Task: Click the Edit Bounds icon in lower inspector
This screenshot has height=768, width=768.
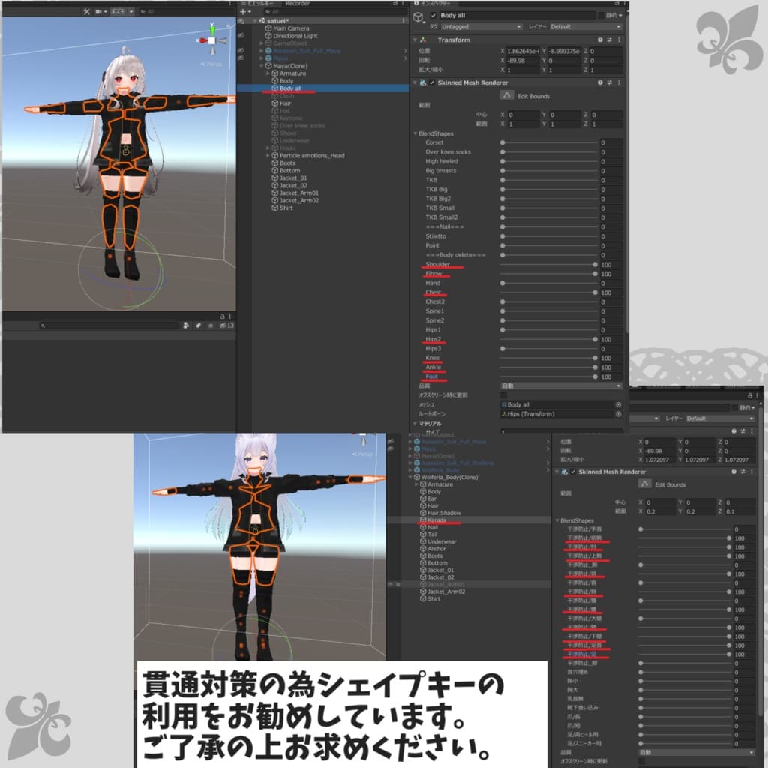Action: click(x=644, y=484)
